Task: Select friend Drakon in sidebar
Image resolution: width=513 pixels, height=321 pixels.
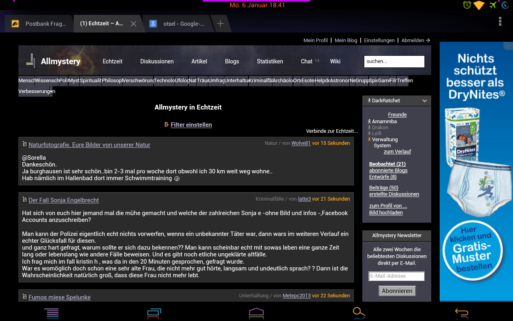Action: point(380,128)
